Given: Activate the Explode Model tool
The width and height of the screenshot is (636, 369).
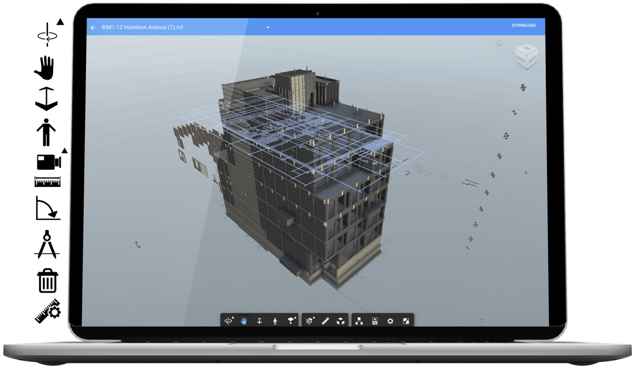Looking at the screenshot, I should coord(341,321).
